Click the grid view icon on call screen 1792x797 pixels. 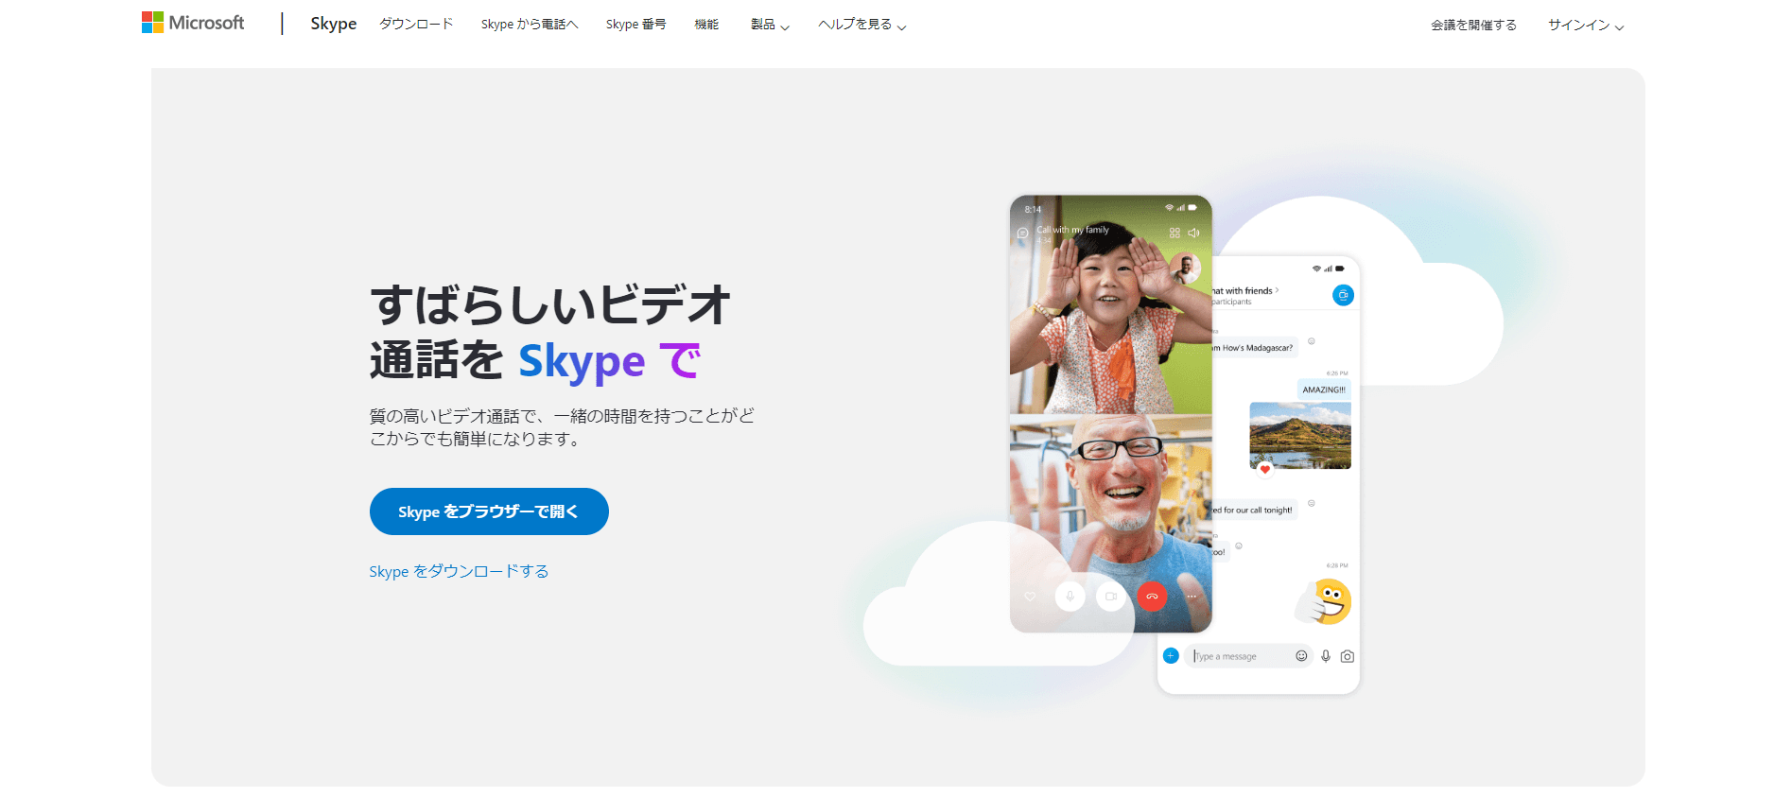coord(1174,233)
